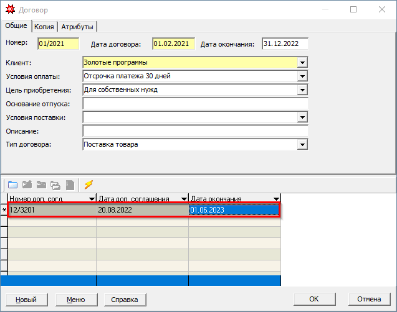Click the blue folder icon in the toolbar

[x=12, y=185]
